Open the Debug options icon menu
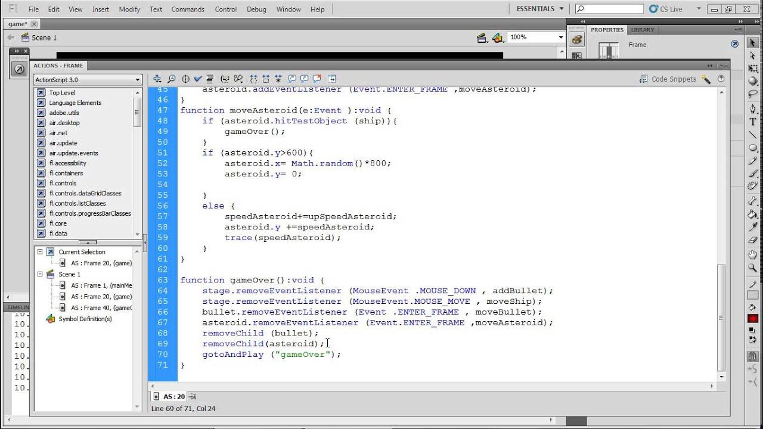763x429 pixels. (x=238, y=79)
